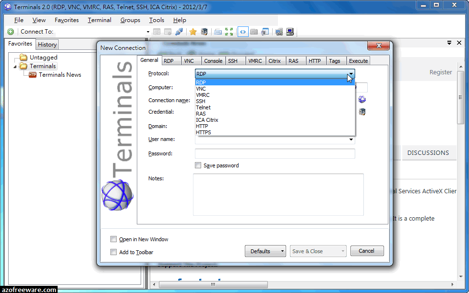
Task: Click the first grayed window toolbar icon
Action: click(156, 32)
